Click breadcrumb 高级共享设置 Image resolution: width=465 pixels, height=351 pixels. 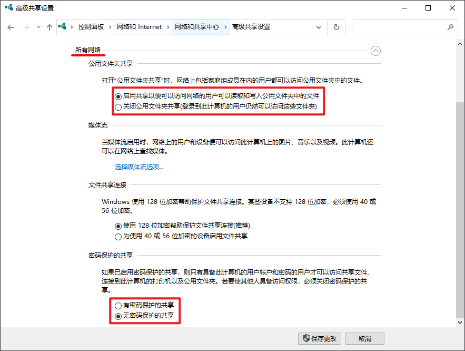pyautogui.click(x=251, y=27)
